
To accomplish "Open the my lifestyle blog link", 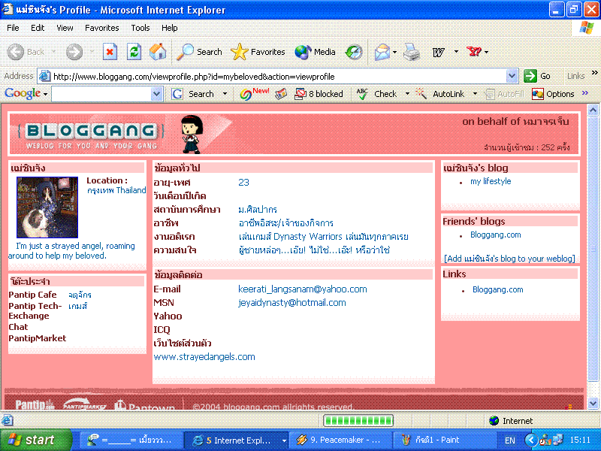I will pyautogui.click(x=491, y=181).
